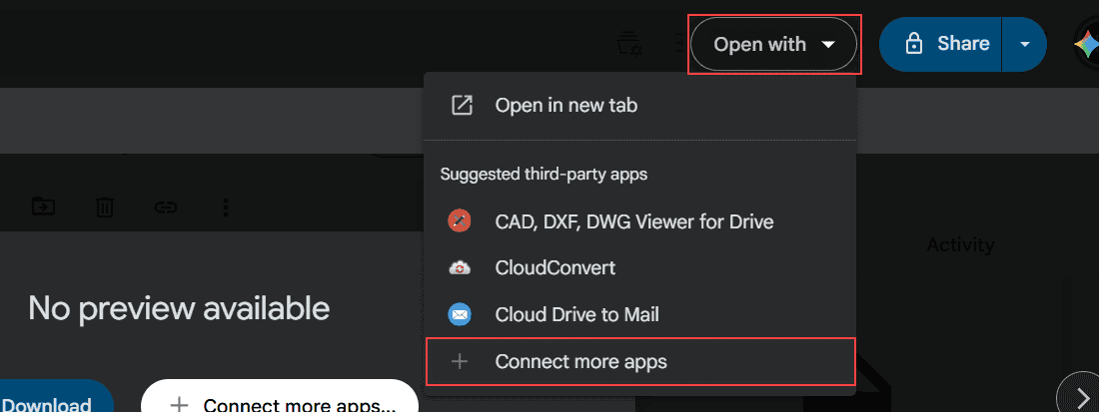The height and width of the screenshot is (412, 1099).
Task: Click the icon left of Open with
Action: [628, 44]
